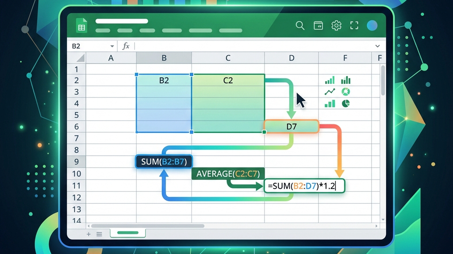Click the vertical scrollbar down arrow
Image resolution: width=453 pixels, height=254 pixels.
click(x=383, y=220)
